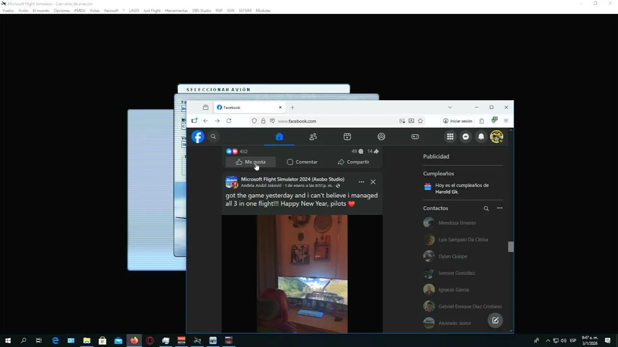
Task: Go forward in the browser
Action: [217, 121]
